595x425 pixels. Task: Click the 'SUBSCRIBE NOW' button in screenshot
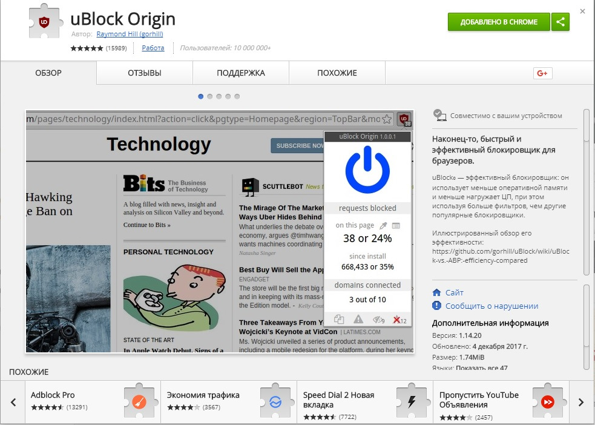point(298,146)
